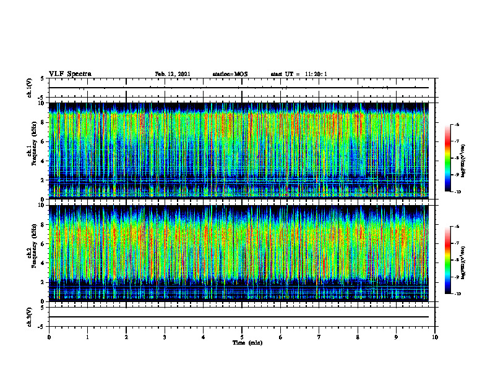Click the "1" tick on the time axis

click(x=87, y=337)
